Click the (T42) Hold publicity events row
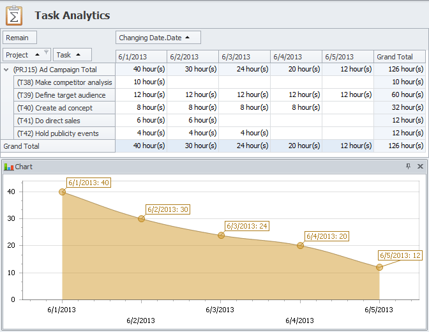The image size is (429, 332). 64,133
